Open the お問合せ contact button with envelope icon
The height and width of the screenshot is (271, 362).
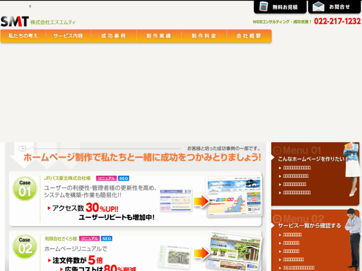coord(335,7)
